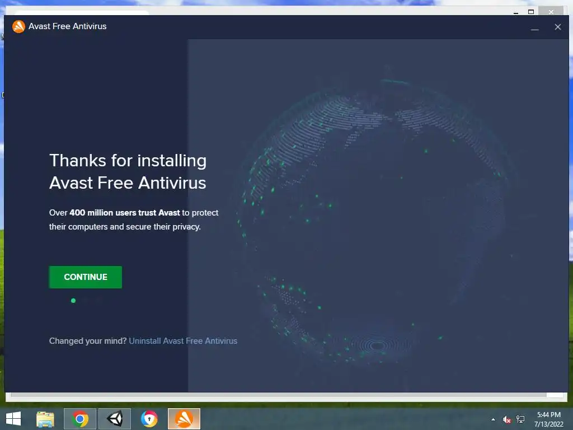The width and height of the screenshot is (573, 430).
Task: Switch to Google Chrome on the taskbar
Action: click(x=80, y=419)
